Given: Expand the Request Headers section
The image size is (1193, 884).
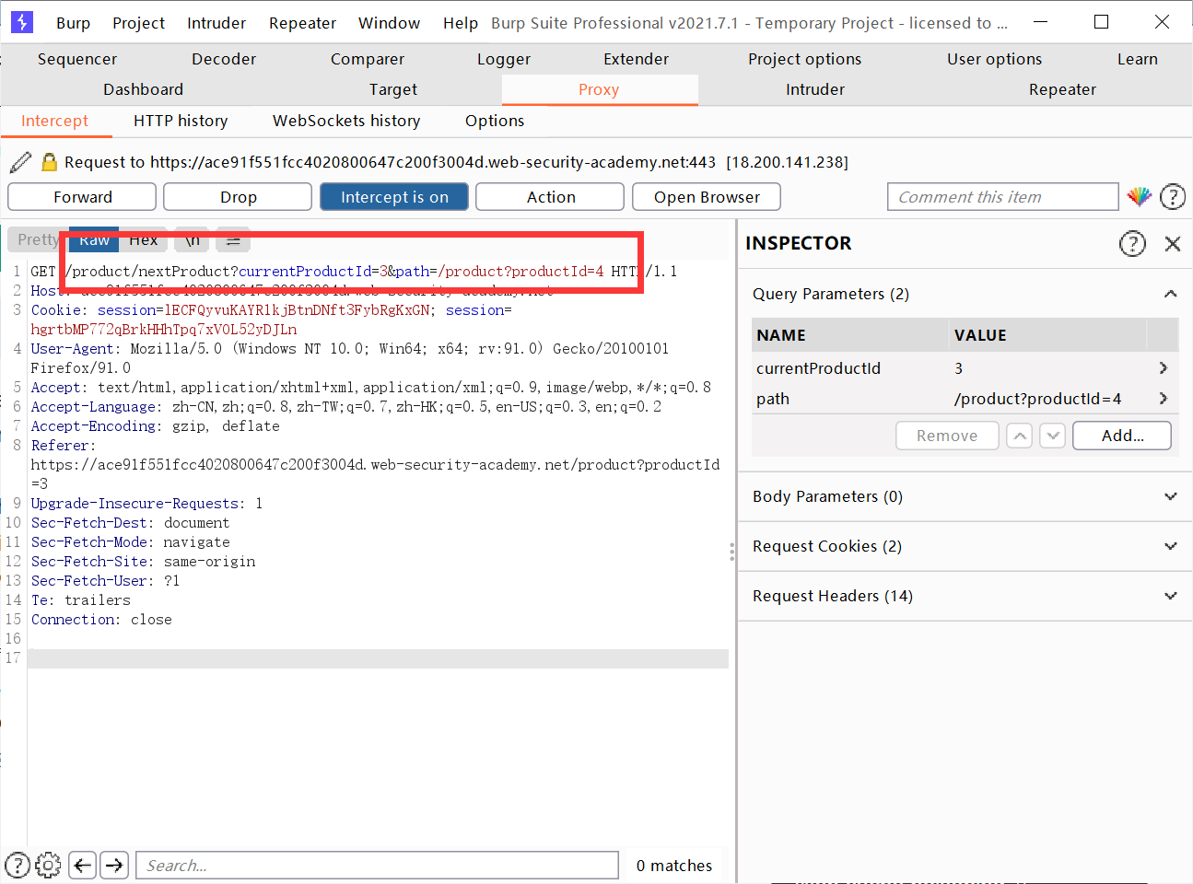Looking at the screenshot, I should pyautogui.click(x=1171, y=596).
